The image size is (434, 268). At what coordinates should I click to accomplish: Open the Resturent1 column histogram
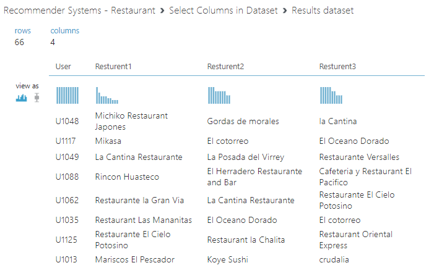click(107, 96)
